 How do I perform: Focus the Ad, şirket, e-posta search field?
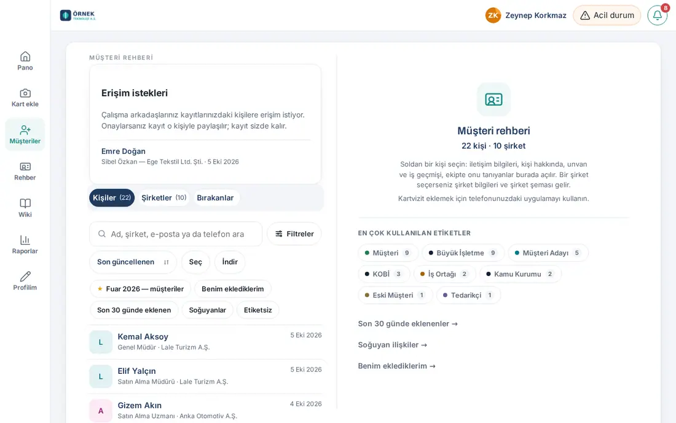176,234
